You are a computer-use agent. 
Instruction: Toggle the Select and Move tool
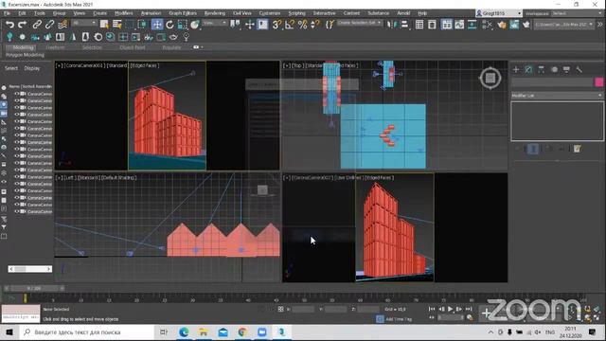pos(157,25)
